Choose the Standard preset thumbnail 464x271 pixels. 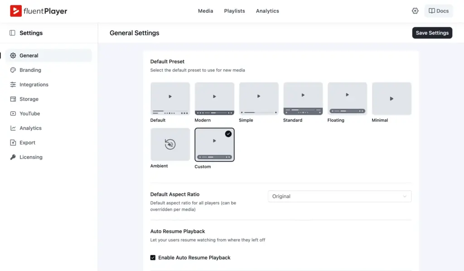pos(303,99)
